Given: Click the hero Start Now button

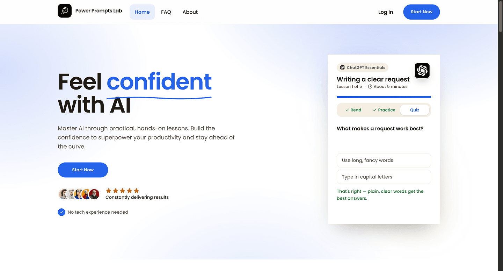Looking at the screenshot, I should [x=83, y=170].
